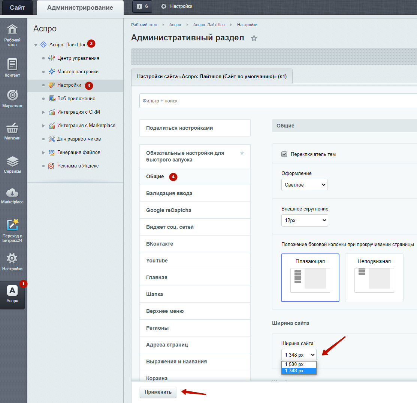
Task: Click the Аспро: ЛайтШоп logo icon
Action: pos(43,44)
